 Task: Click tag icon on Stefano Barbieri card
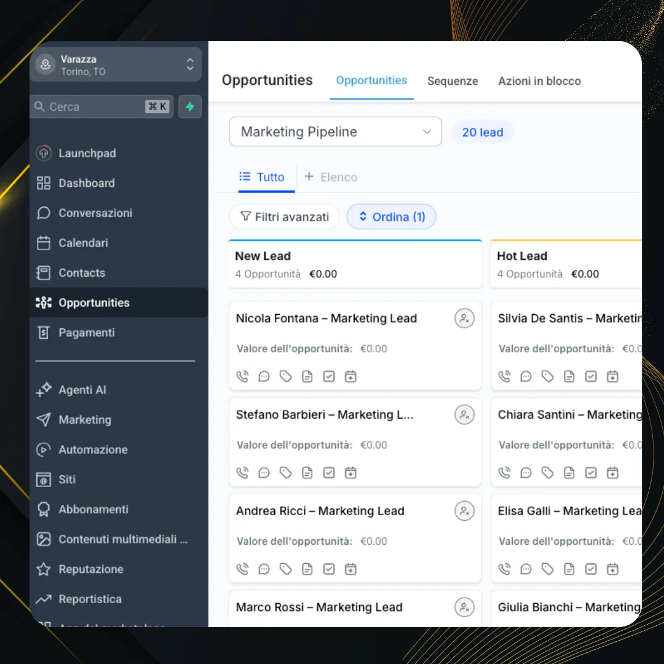(x=285, y=473)
